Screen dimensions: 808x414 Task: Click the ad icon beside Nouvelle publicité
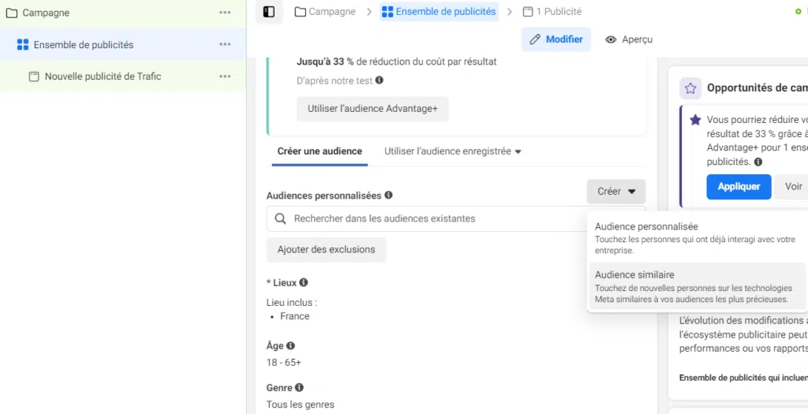click(34, 76)
